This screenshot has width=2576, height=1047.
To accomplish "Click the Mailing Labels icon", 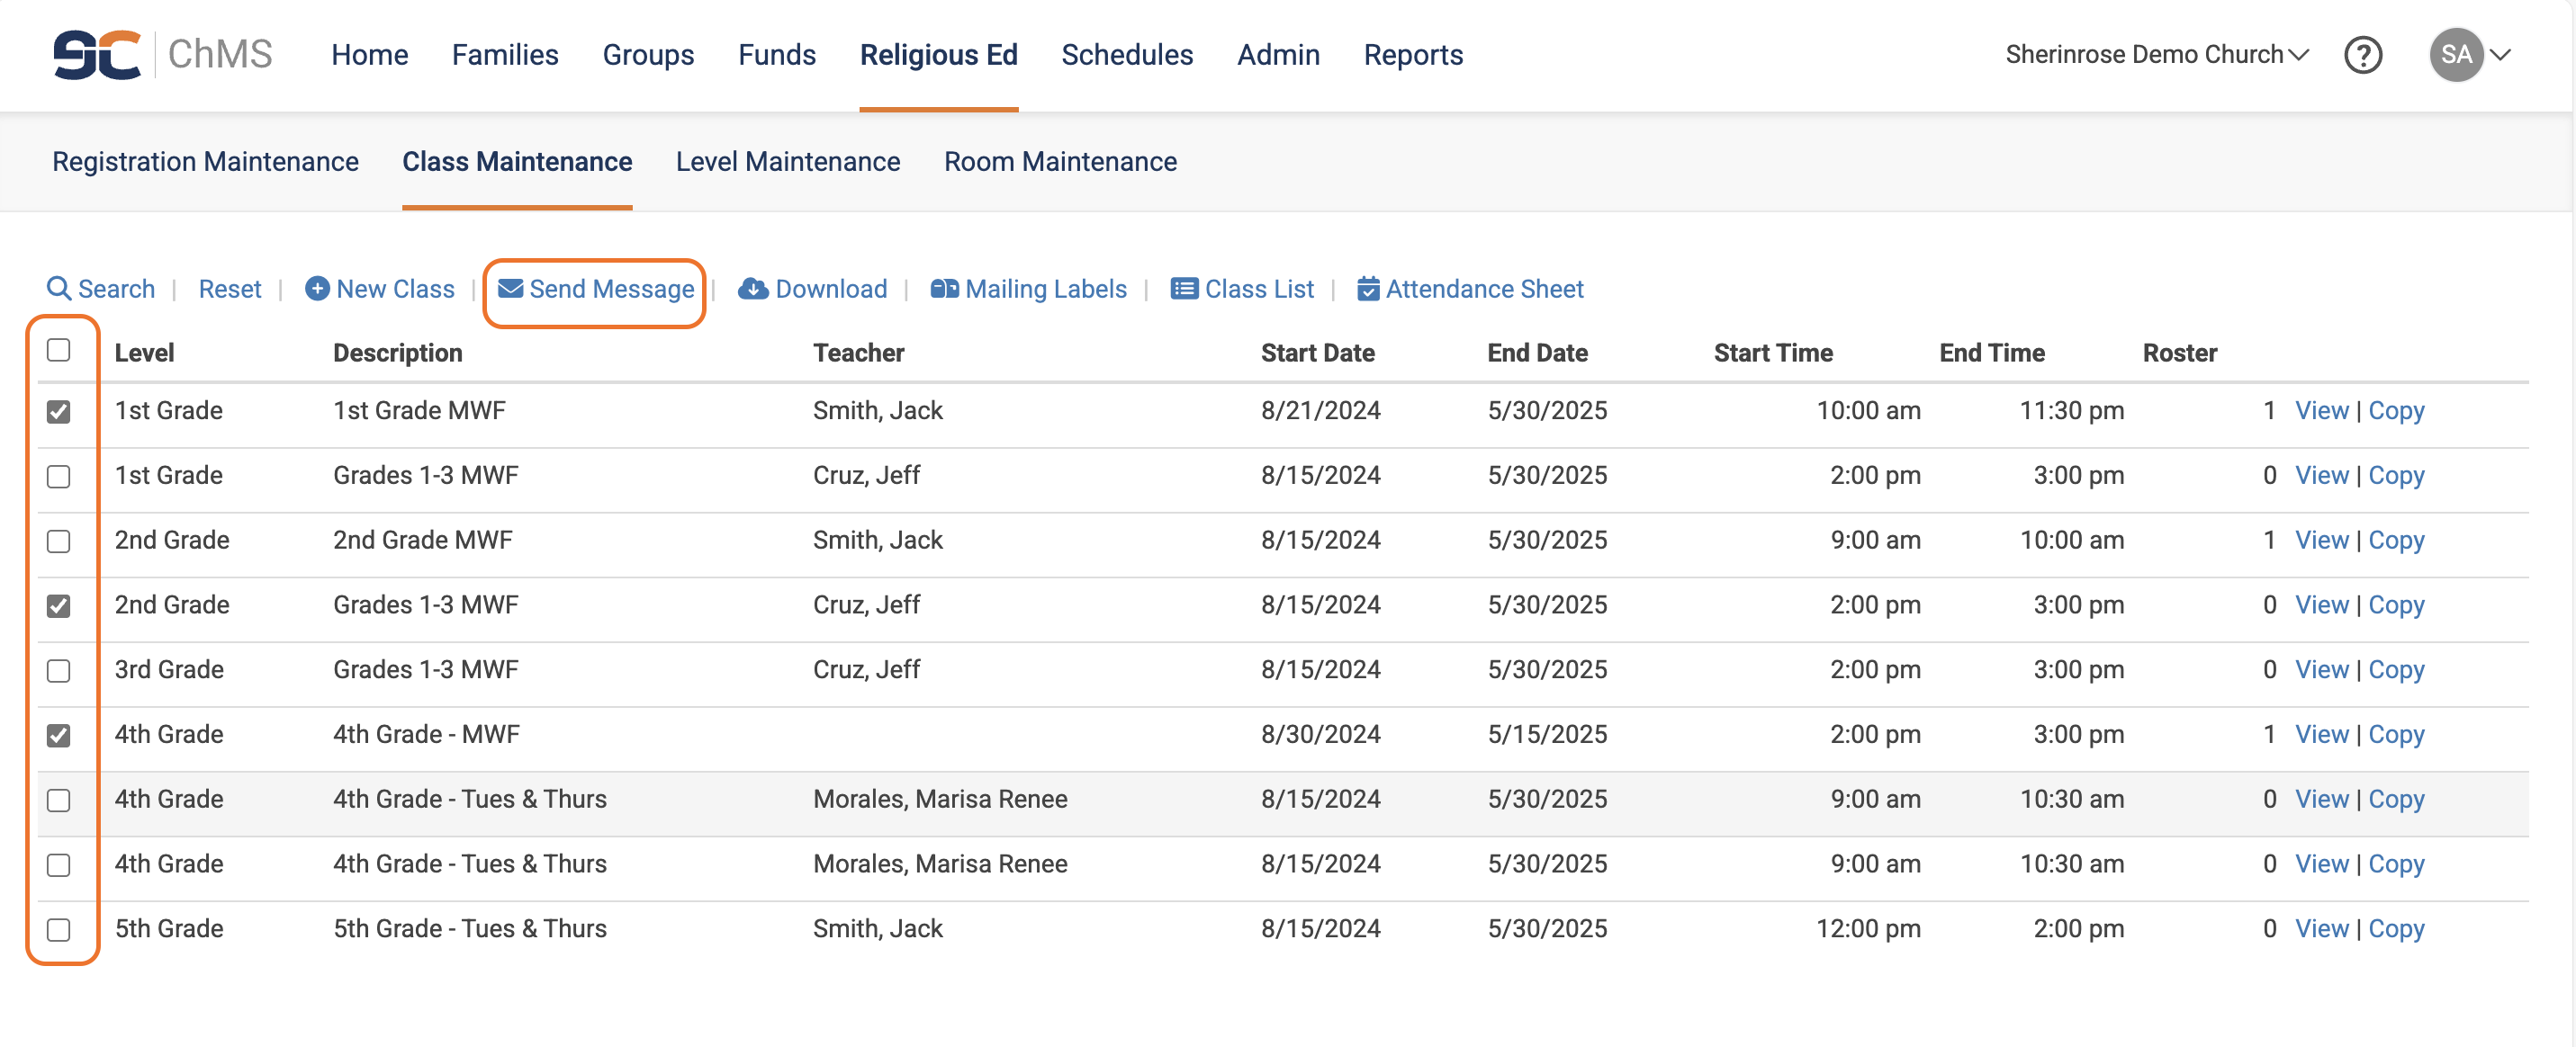I will pos(943,289).
